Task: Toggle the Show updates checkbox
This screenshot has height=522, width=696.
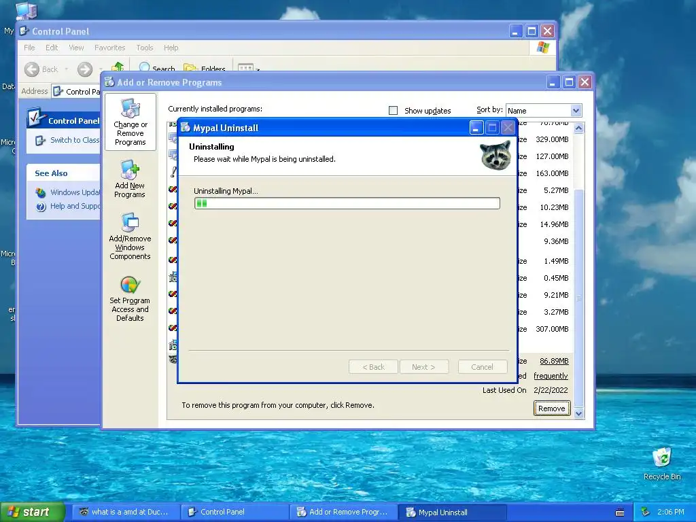Action: (x=393, y=111)
